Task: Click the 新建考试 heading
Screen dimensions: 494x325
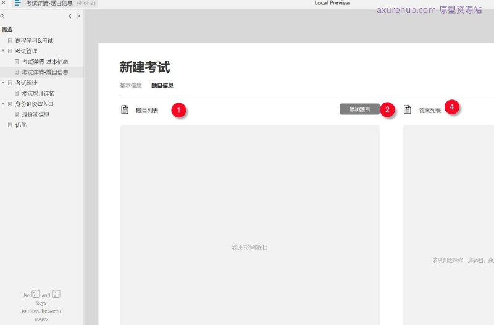Action: pyautogui.click(x=144, y=67)
